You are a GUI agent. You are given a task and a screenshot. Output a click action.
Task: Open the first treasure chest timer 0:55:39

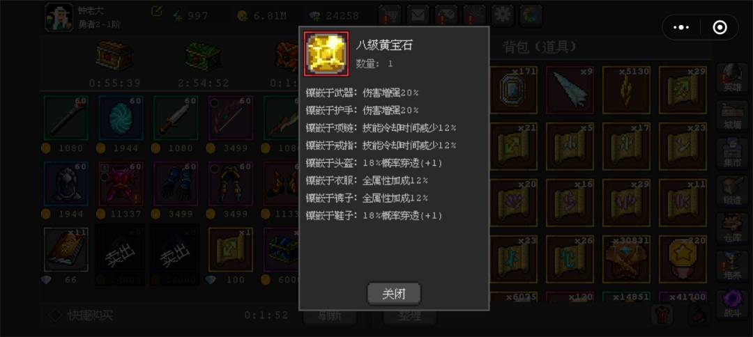(x=115, y=64)
